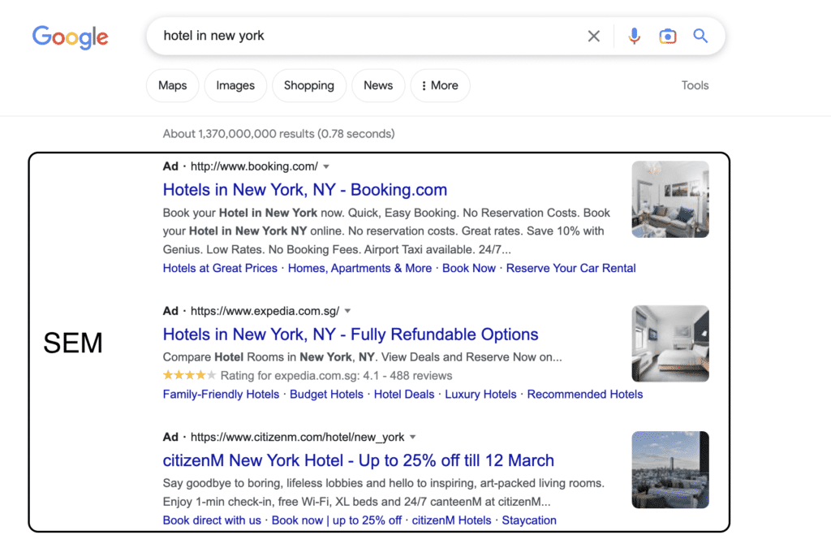Image resolution: width=831 pixels, height=548 pixels.
Task: Open the expedia.com.sg ad dropdown arrow
Action: coord(348,311)
